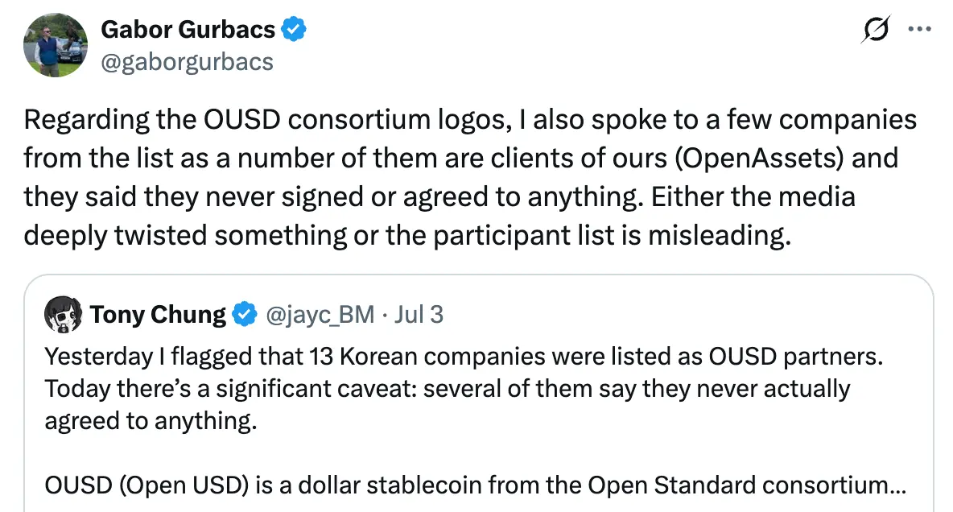Click the line starting 'Regarding the OUSD consortium'
The image size is (953, 512).
click(x=470, y=120)
